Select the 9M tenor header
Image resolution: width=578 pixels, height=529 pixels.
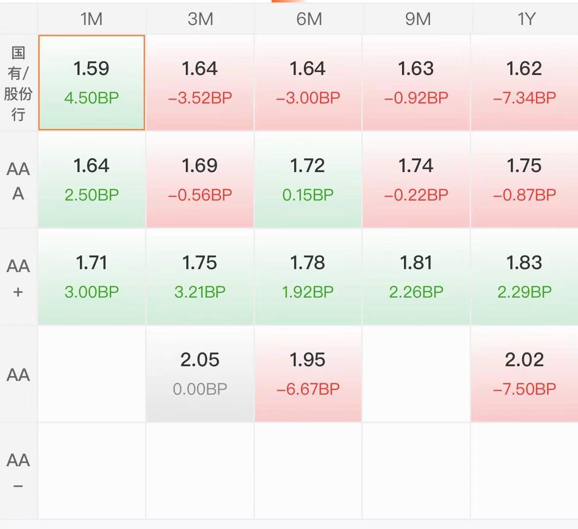click(417, 19)
